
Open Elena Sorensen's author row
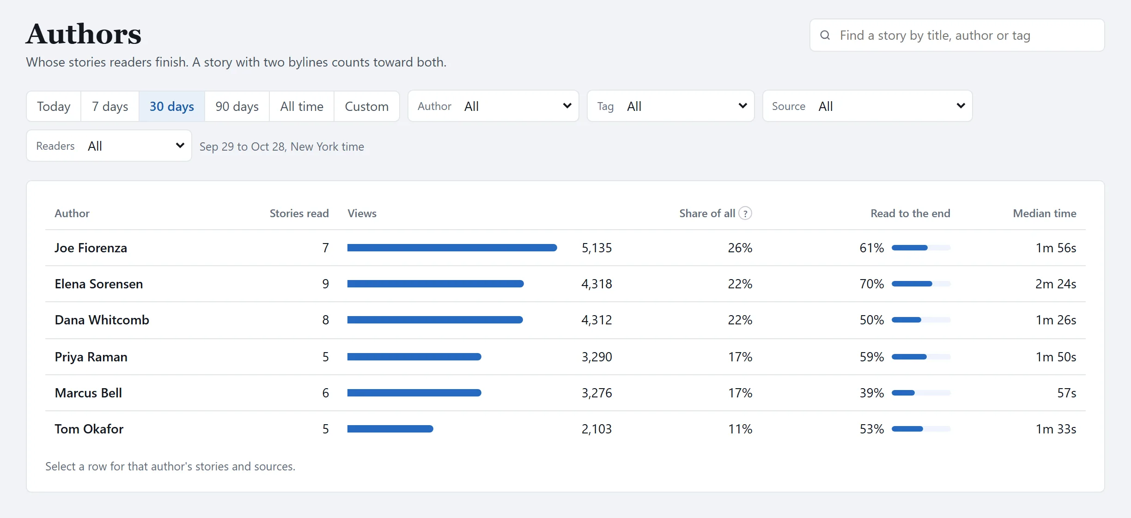[565, 284]
